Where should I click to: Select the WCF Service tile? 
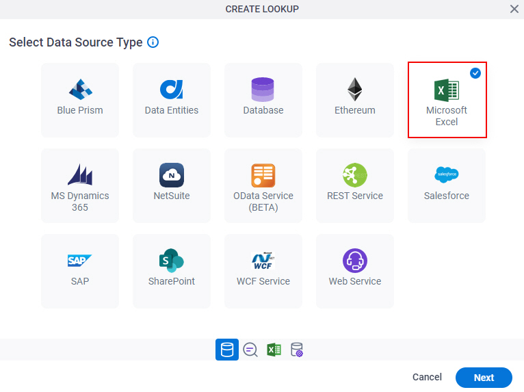pos(263,271)
